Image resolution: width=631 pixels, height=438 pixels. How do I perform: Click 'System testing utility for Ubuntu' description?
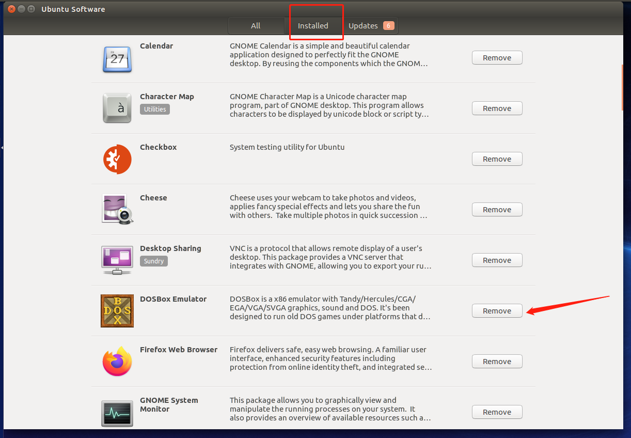tap(287, 147)
